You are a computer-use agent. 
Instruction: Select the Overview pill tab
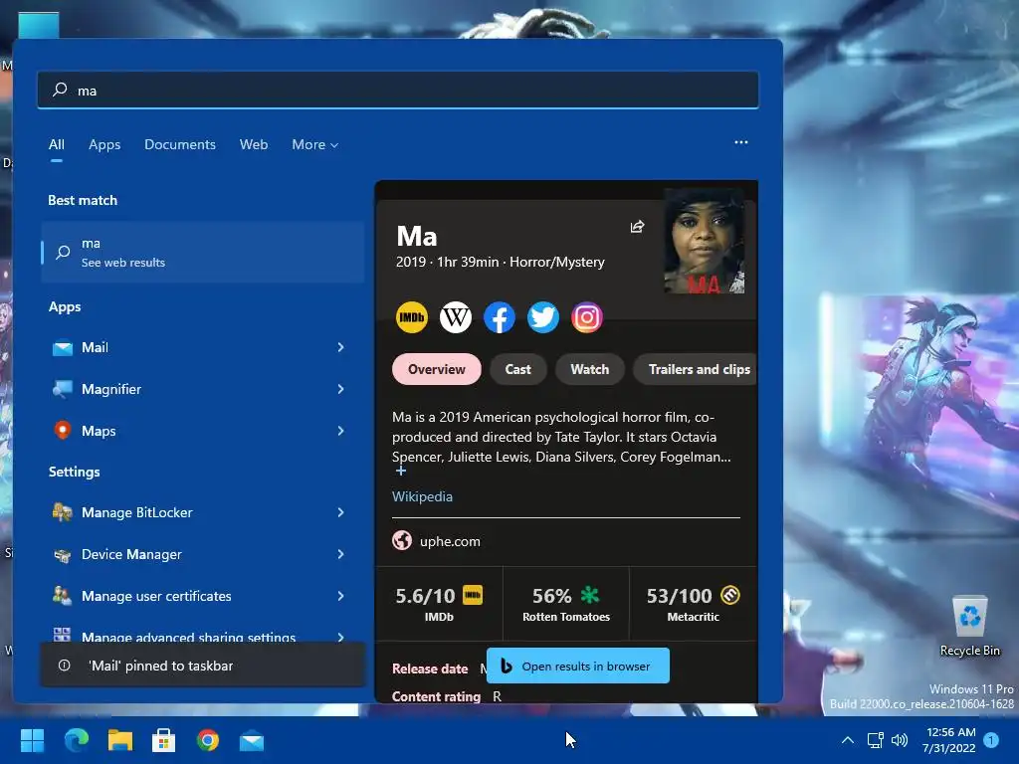click(437, 369)
